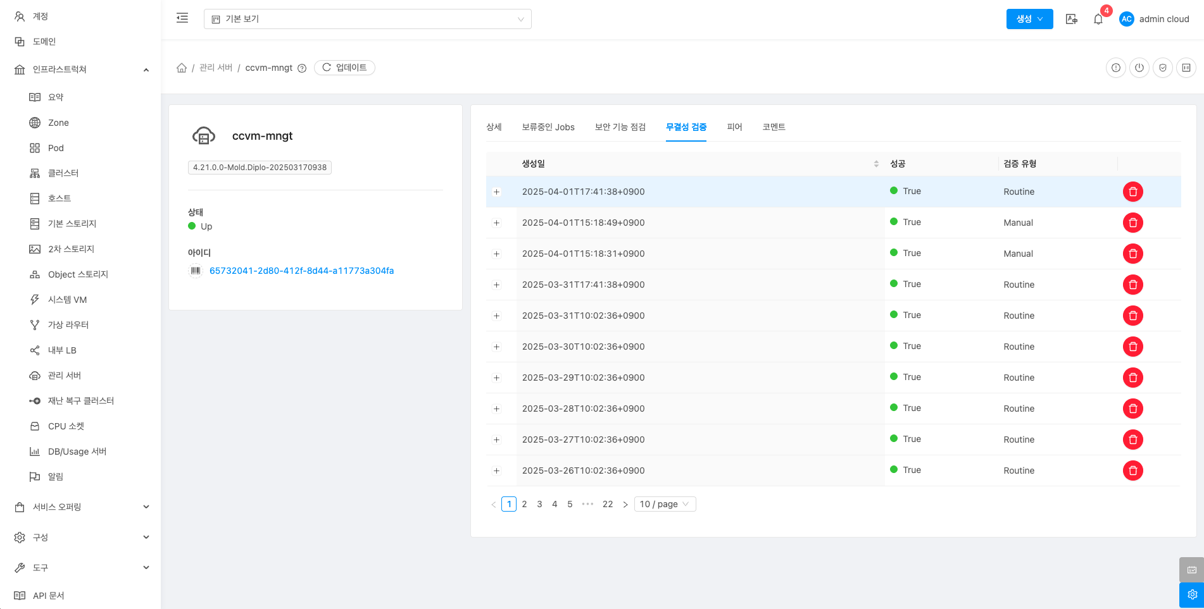Switch to the 보안 기능 점검 tab

click(x=620, y=127)
